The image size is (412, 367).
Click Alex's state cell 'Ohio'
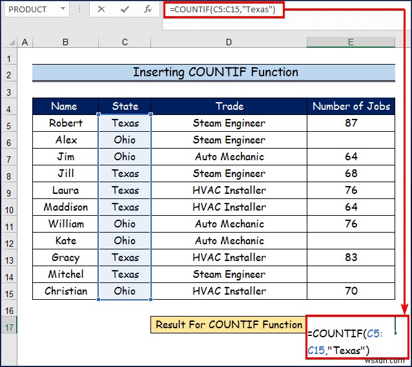click(x=125, y=140)
